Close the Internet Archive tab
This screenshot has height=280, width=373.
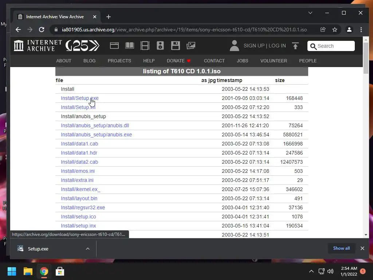tap(94, 17)
